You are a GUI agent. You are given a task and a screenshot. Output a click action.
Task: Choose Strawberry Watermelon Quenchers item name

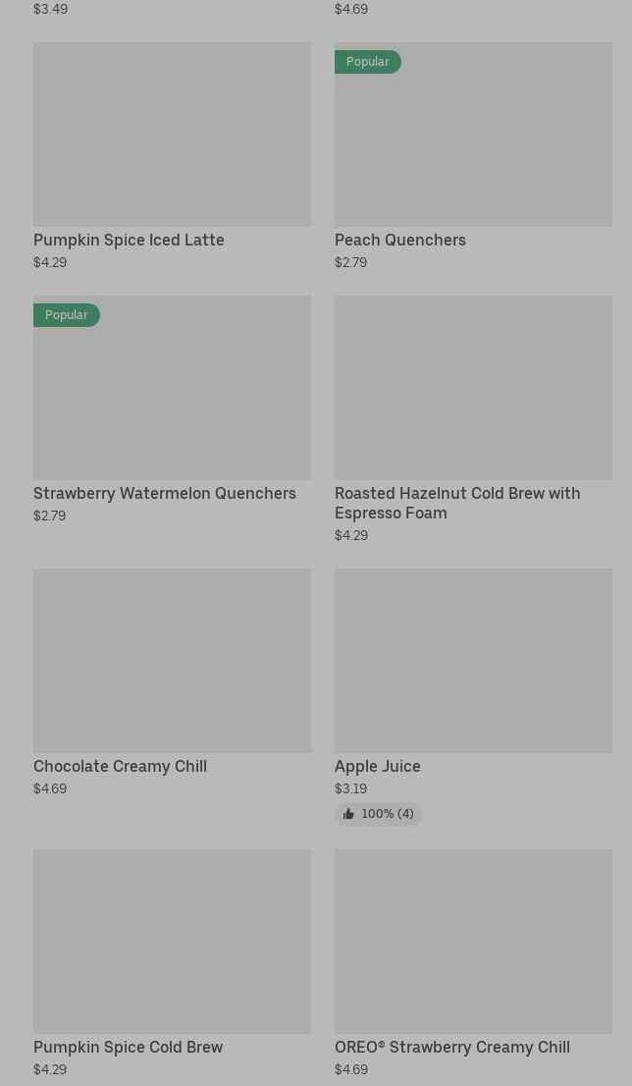165,493
